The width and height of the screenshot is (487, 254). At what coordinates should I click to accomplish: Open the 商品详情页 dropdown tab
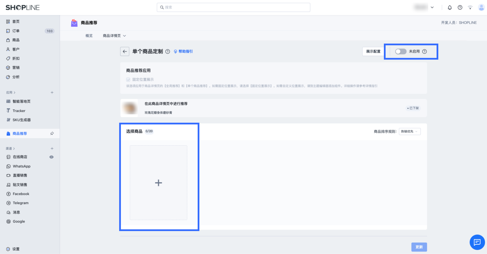point(114,36)
